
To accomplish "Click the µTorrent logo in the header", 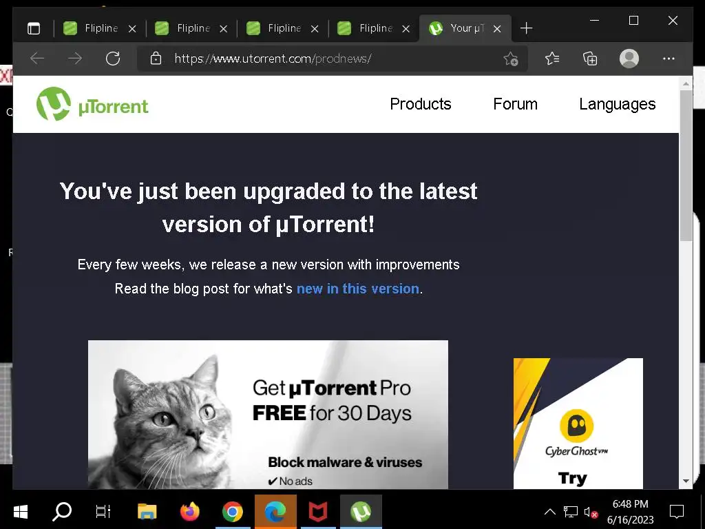I will click(92, 104).
